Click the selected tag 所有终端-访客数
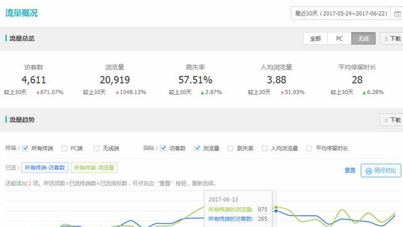Screen dimensions: 403x227 pyautogui.click(x=44, y=167)
